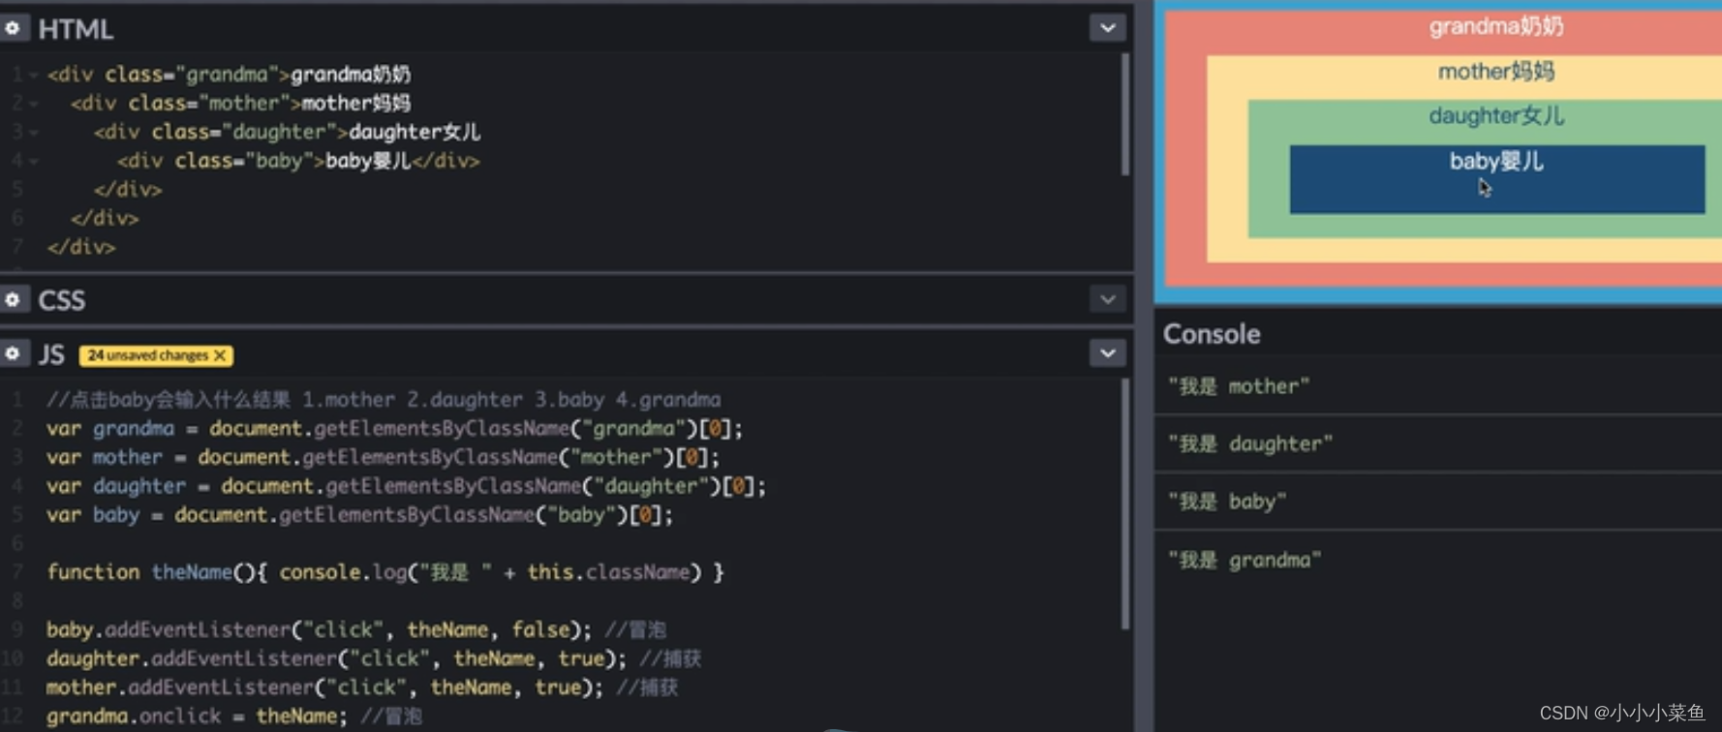This screenshot has width=1722, height=732.
Task: Select the JS panel title
Action: pyautogui.click(x=51, y=354)
